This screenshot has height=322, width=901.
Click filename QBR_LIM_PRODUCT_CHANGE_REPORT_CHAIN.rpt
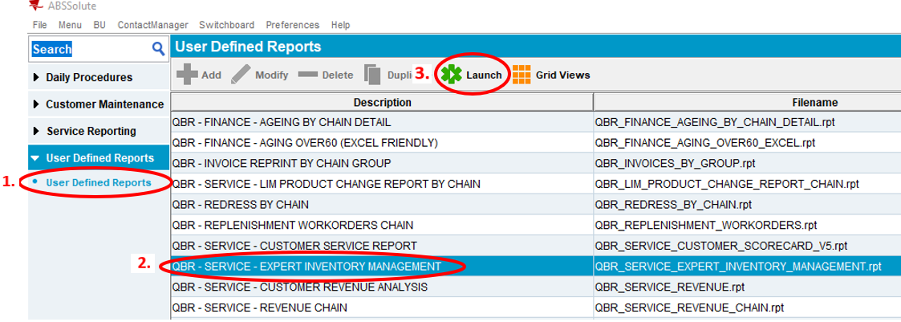(727, 184)
